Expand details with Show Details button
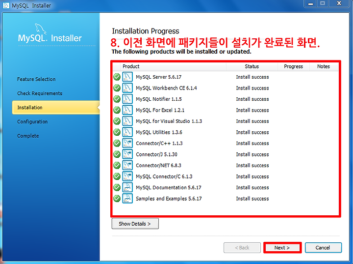 coord(135,224)
